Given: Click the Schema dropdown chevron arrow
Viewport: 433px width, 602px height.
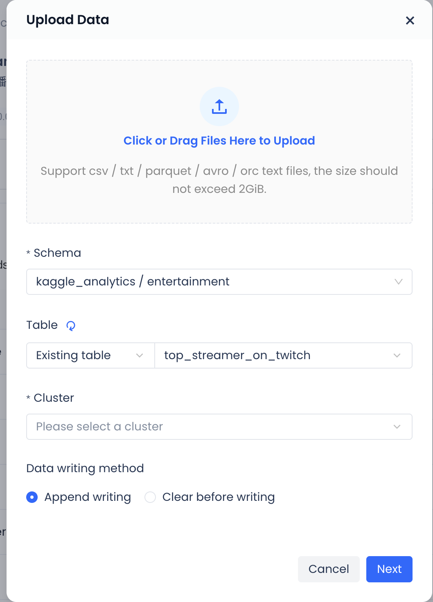Looking at the screenshot, I should 398,282.
